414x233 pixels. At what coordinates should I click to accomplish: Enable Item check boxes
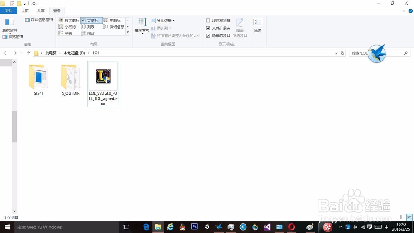(x=218, y=20)
